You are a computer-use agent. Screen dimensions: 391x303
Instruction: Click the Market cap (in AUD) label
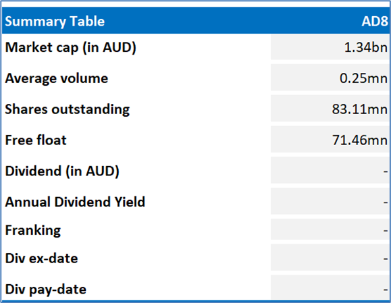tap(71, 47)
